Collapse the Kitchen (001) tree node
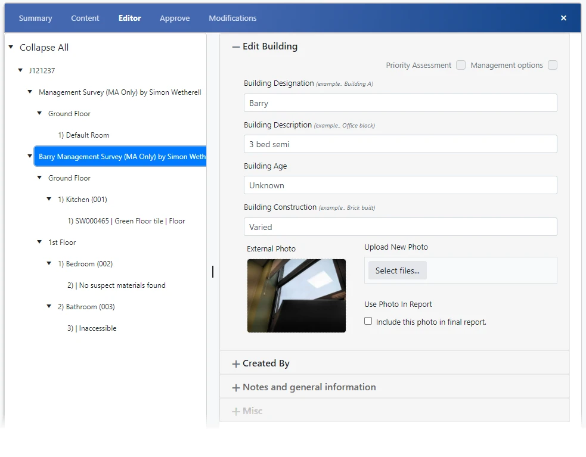 tap(48, 199)
